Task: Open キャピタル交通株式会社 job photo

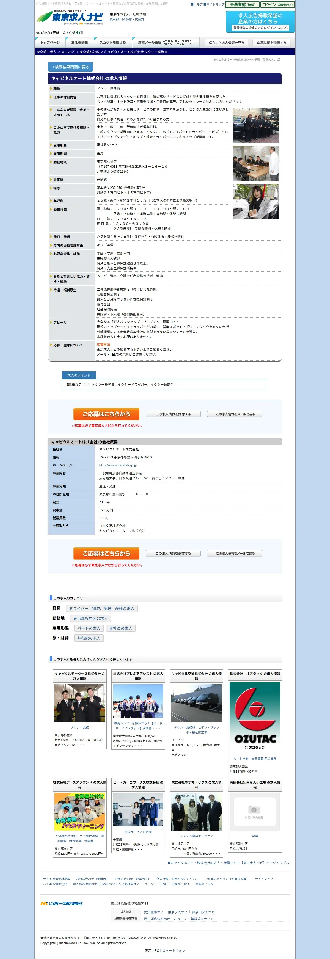Action: tap(196, 703)
